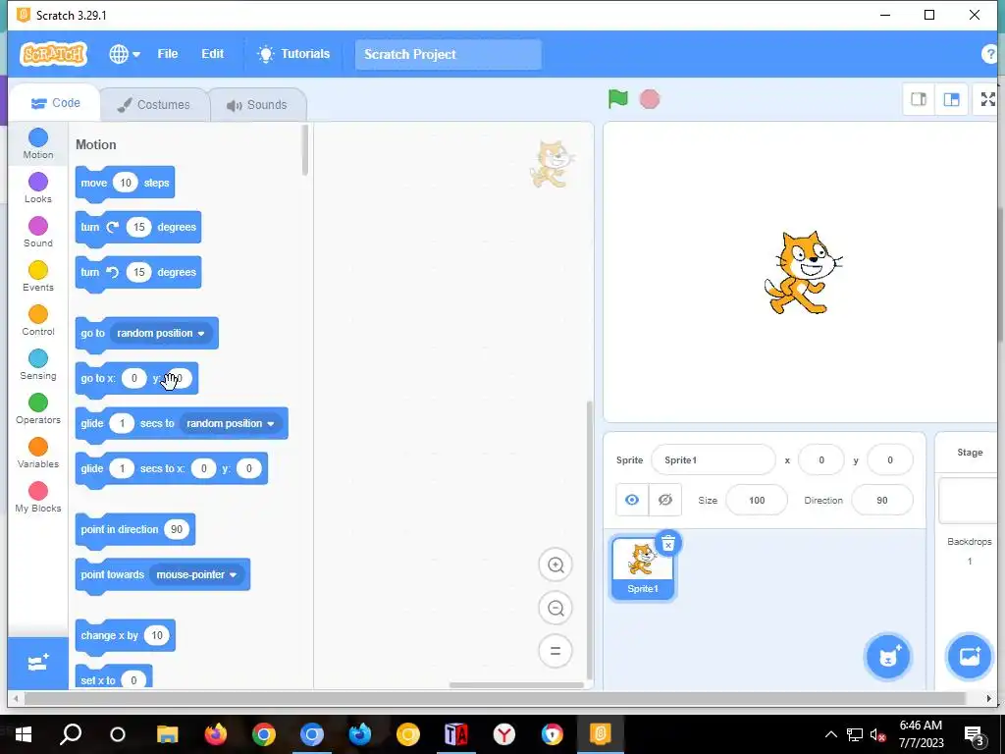Image resolution: width=1005 pixels, height=754 pixels.
Task: Select the Operators category
Action: pyautogui.click(x=38, y=409)
